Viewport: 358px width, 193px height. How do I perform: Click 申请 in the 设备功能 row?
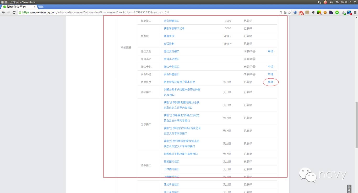coord(270,74)
